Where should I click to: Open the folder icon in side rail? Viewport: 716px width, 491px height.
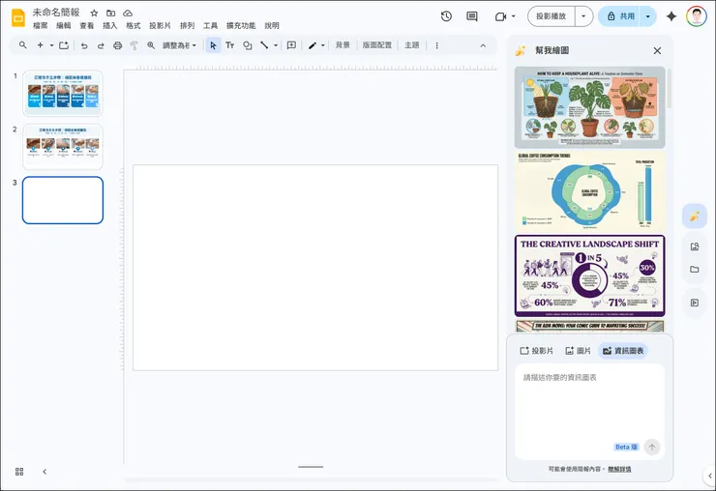pyautogui.click(x=695, y=270)
